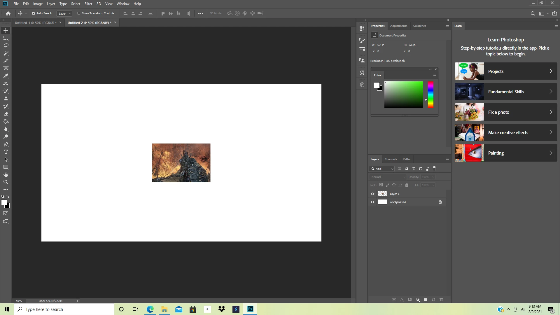This screenshot has height=315, width=560.
Task: Click the hue slider in Color panel
Action: (x=430, y=94)
